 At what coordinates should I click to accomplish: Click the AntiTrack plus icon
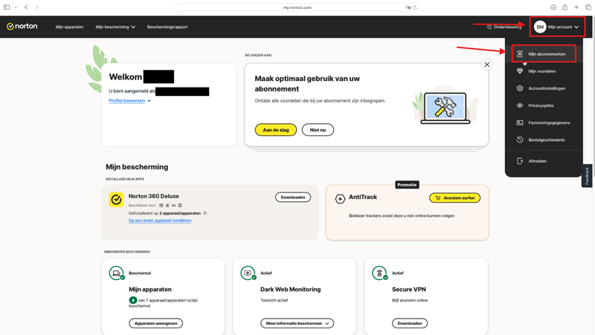point(340,198)
